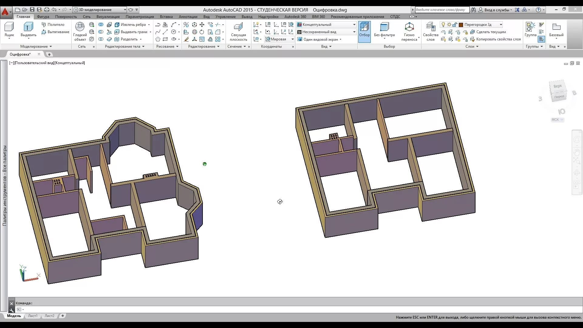This screenshot has width=583, height=328.
Task: Open the Перегородки 3д layer dropdown
Action: 501,25
